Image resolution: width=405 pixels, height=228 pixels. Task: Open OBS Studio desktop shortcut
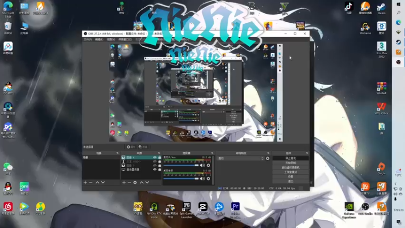click(365, 209)
